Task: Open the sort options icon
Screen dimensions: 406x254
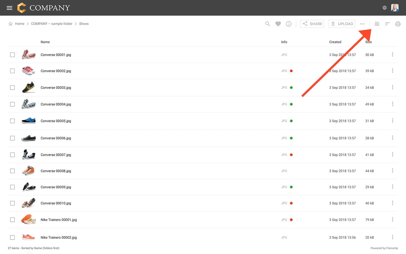Action: pyautogui.click(x=387, y=24)
